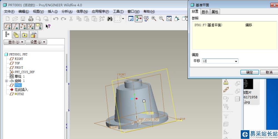This screenshot has width=278, height=139.
Task: Click the New file icon
Action: click(8, 19)
